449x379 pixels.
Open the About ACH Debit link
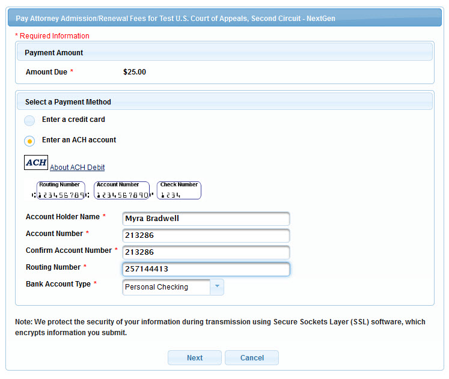tap(77, 168)
